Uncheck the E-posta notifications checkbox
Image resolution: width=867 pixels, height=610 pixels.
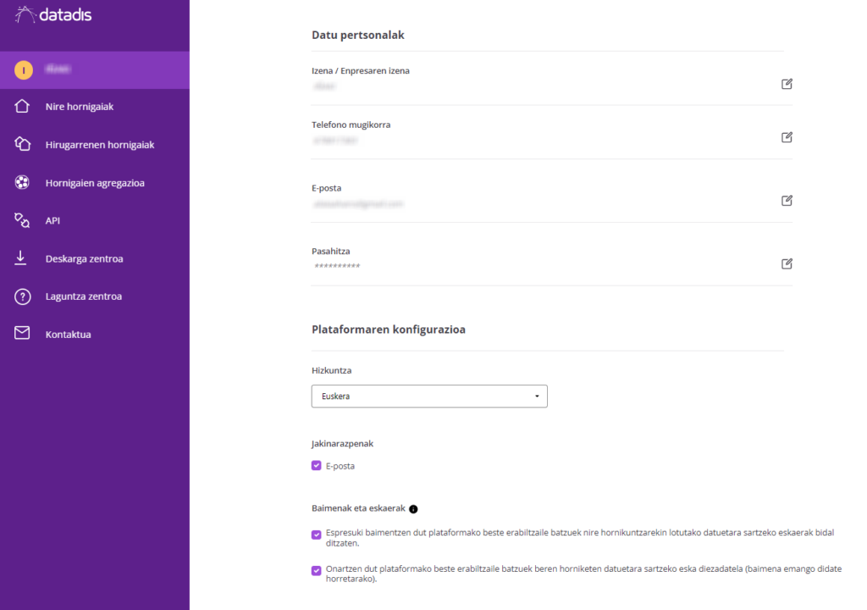pyautogui.click(x=317, y=465)
